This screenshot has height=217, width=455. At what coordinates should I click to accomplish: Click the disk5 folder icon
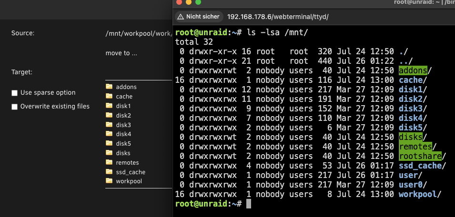point(109,143)
